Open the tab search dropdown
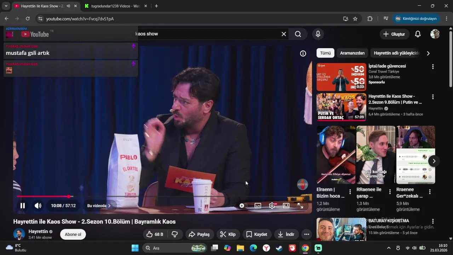The width and height of the screenshot is (453, 255). [6, 6]
